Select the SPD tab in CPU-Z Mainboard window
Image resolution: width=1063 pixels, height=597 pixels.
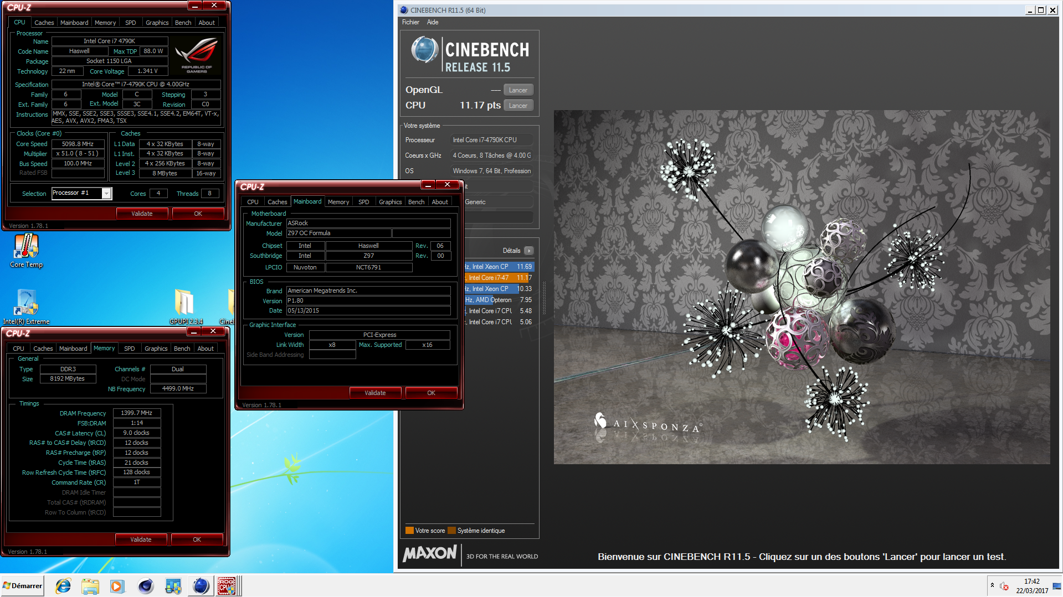coord(364,202)
